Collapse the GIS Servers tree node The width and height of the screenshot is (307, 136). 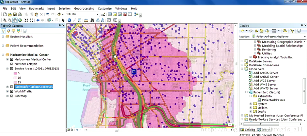242,69
